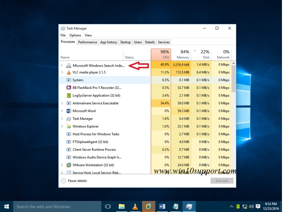Expand the Microsoft Word process group
Image resolution: width=284 pixels, height=212 pixels.
pyautogui.click(x=62, y=111)
